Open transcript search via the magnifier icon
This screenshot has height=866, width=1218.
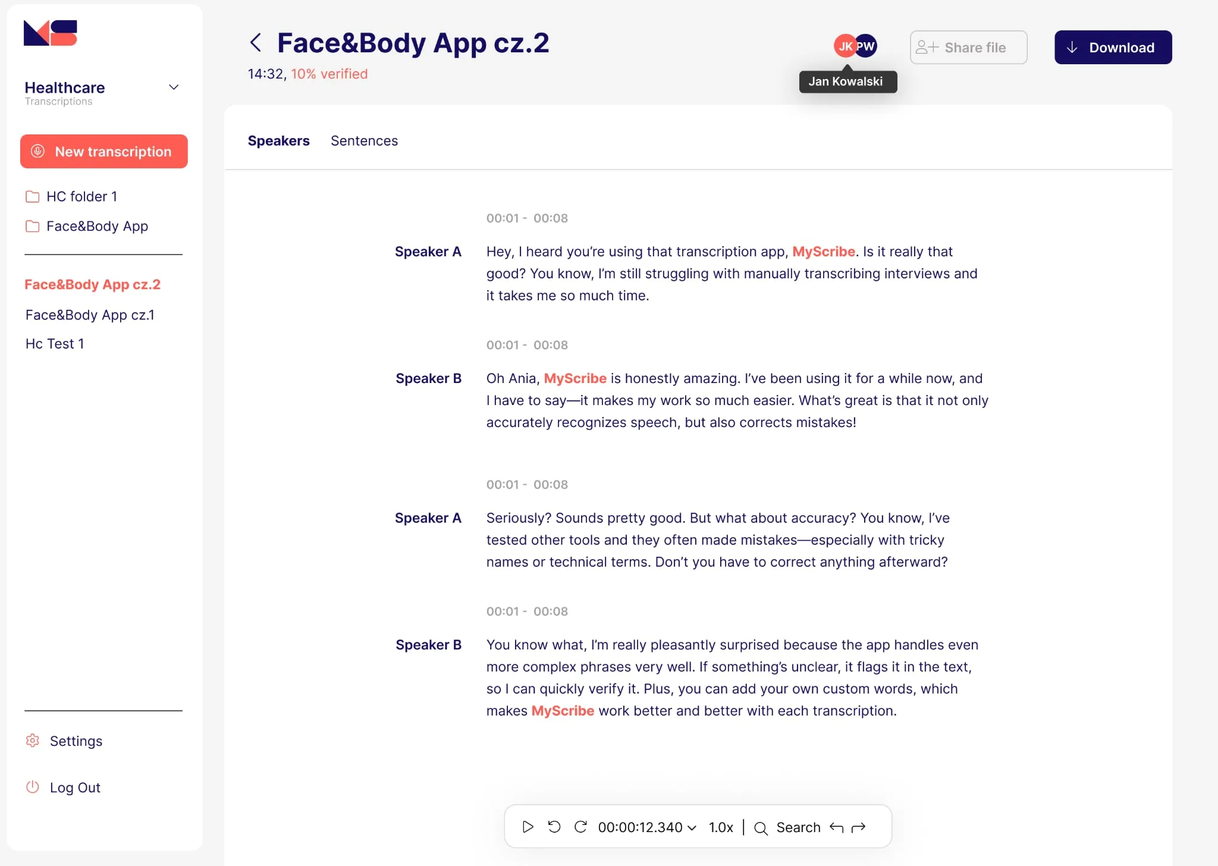(x=761, y=827)
